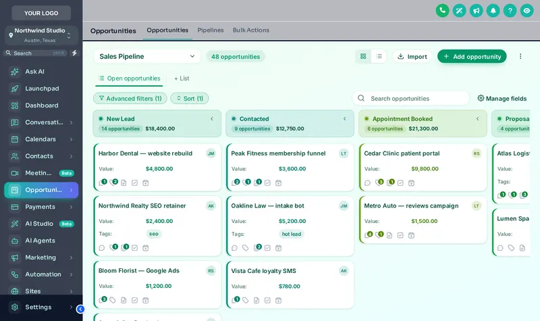Open the bell notifications icon
Image resolution: width=540 pixels, height=321 pixels.
point(493,11)
